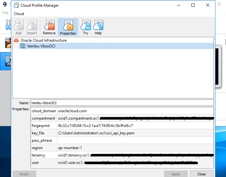Image resolution: width=226 pixels, height=177 pixels.
Task: Click the cloud_domain property name cell
Action: [44, 111]
